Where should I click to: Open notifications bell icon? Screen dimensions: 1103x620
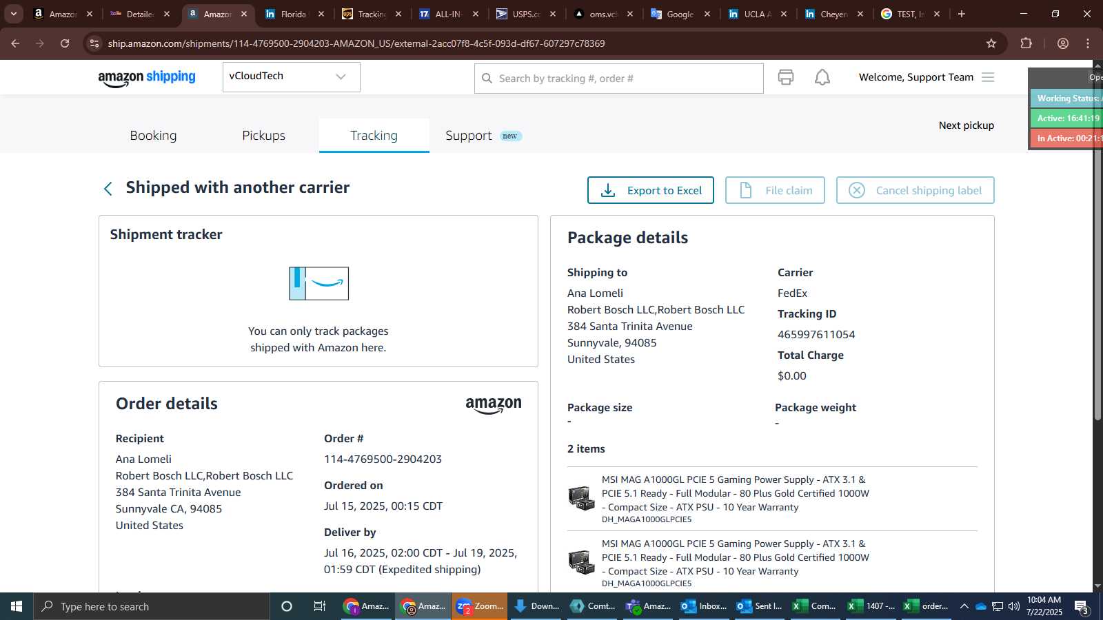[822, 77]
